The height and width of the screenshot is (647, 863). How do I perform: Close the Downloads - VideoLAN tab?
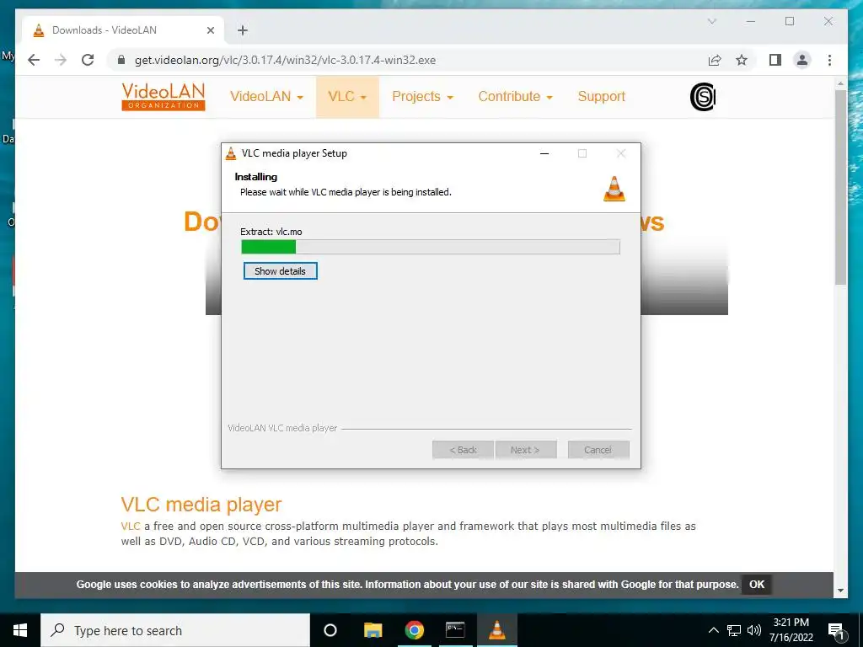210,30
